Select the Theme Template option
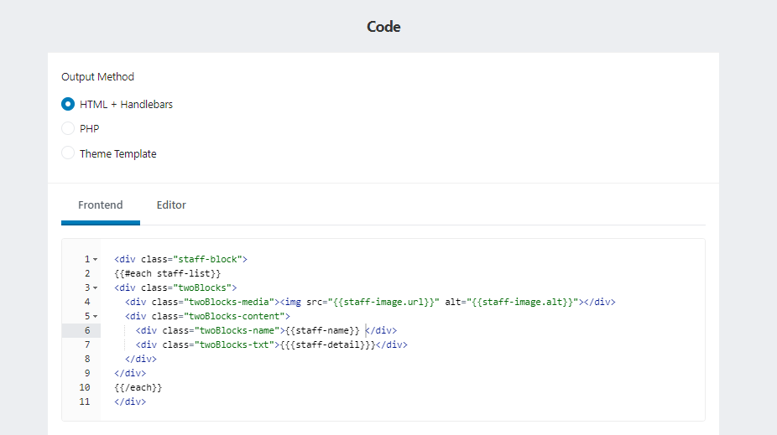777x435 pixels. tap(68, 153)
